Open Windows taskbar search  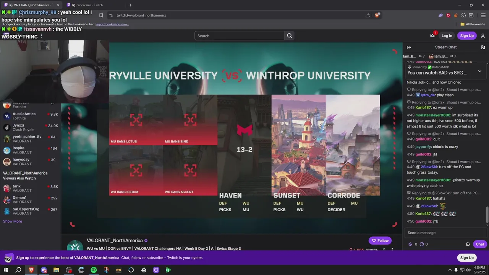coord(18,270)
